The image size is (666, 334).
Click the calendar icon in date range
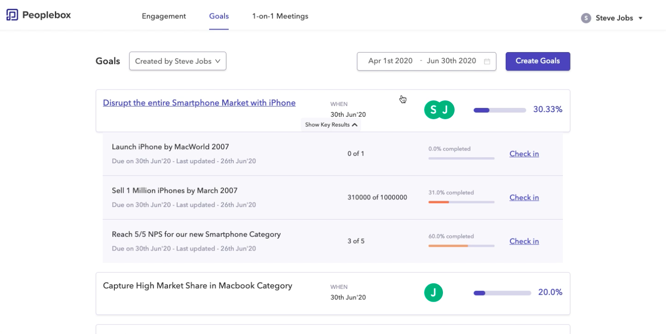487,61
